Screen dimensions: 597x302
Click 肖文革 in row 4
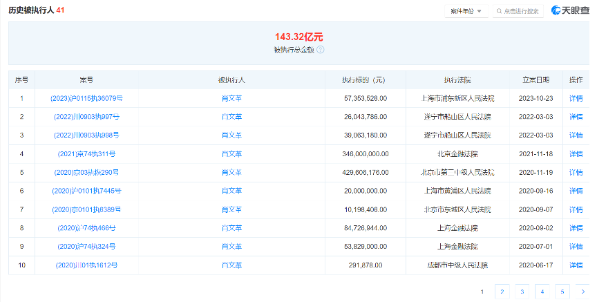coord(231,154)
